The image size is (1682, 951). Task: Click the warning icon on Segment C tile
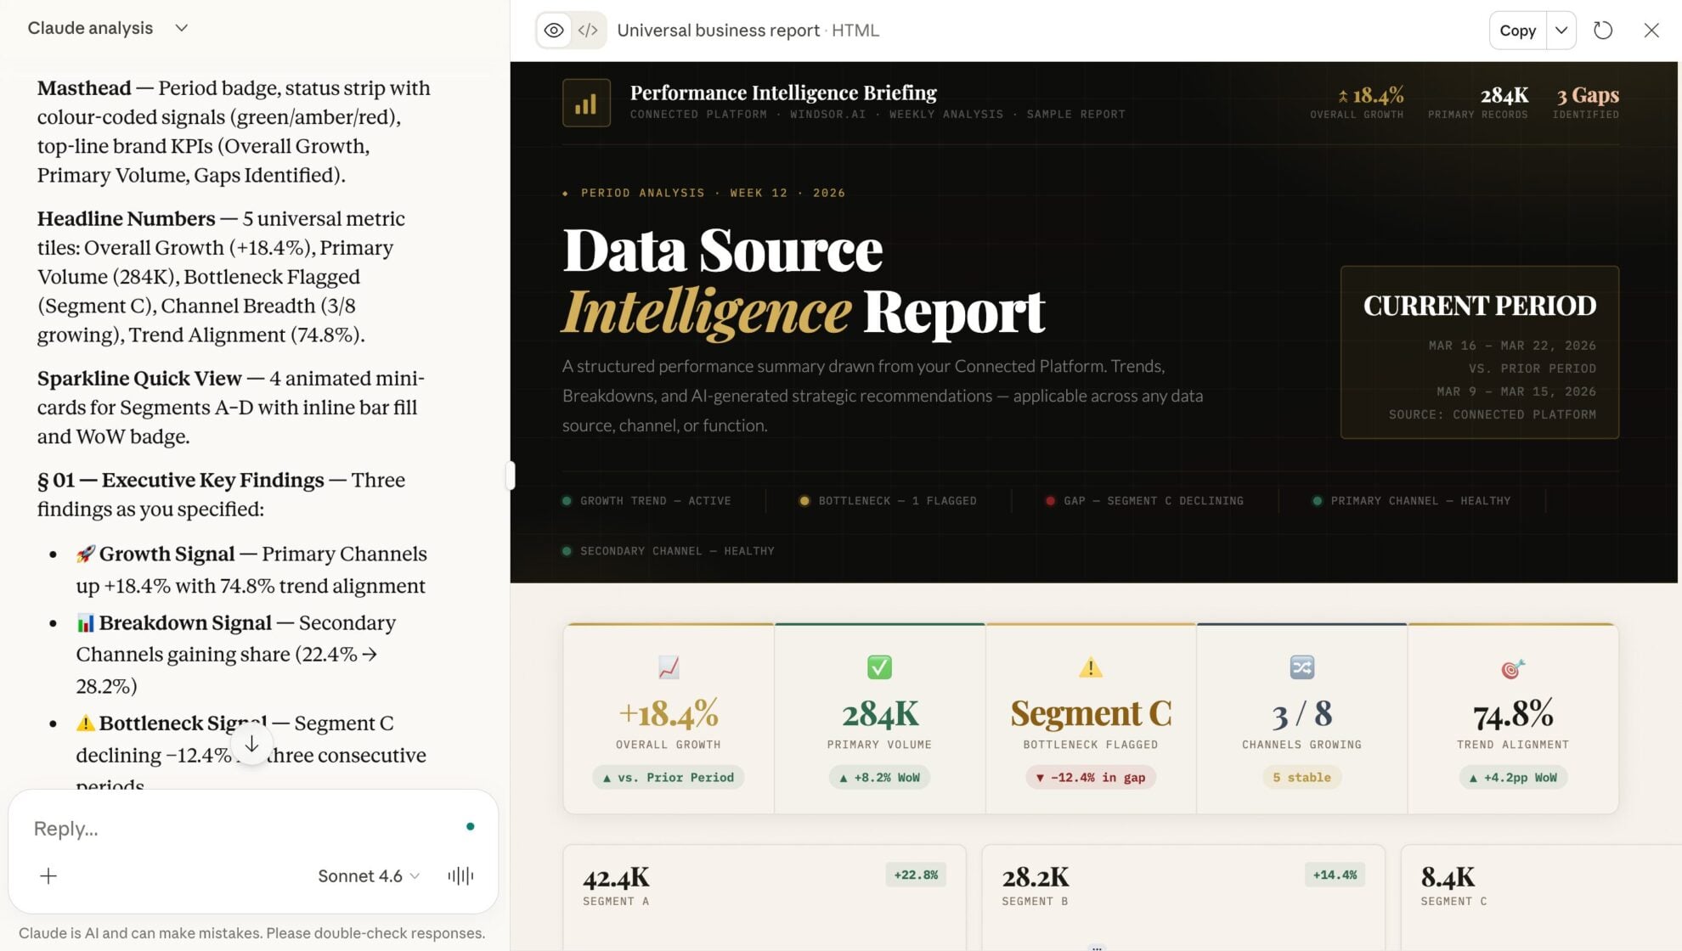[x=1090, y=667]
